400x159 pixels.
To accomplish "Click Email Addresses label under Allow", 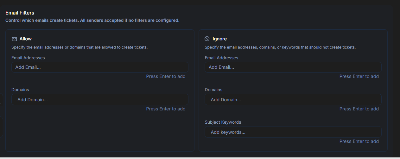I will point(28,58).
